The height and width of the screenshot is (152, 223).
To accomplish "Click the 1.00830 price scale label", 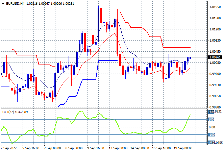I will pyautogui.click(x=215, y=41).
